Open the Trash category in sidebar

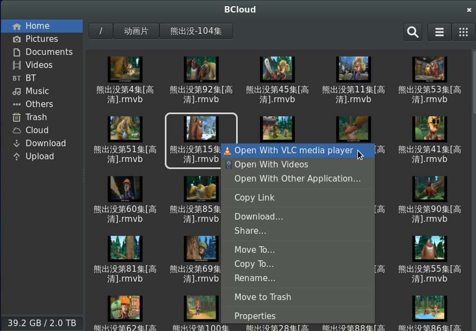(x=36, y=117)
